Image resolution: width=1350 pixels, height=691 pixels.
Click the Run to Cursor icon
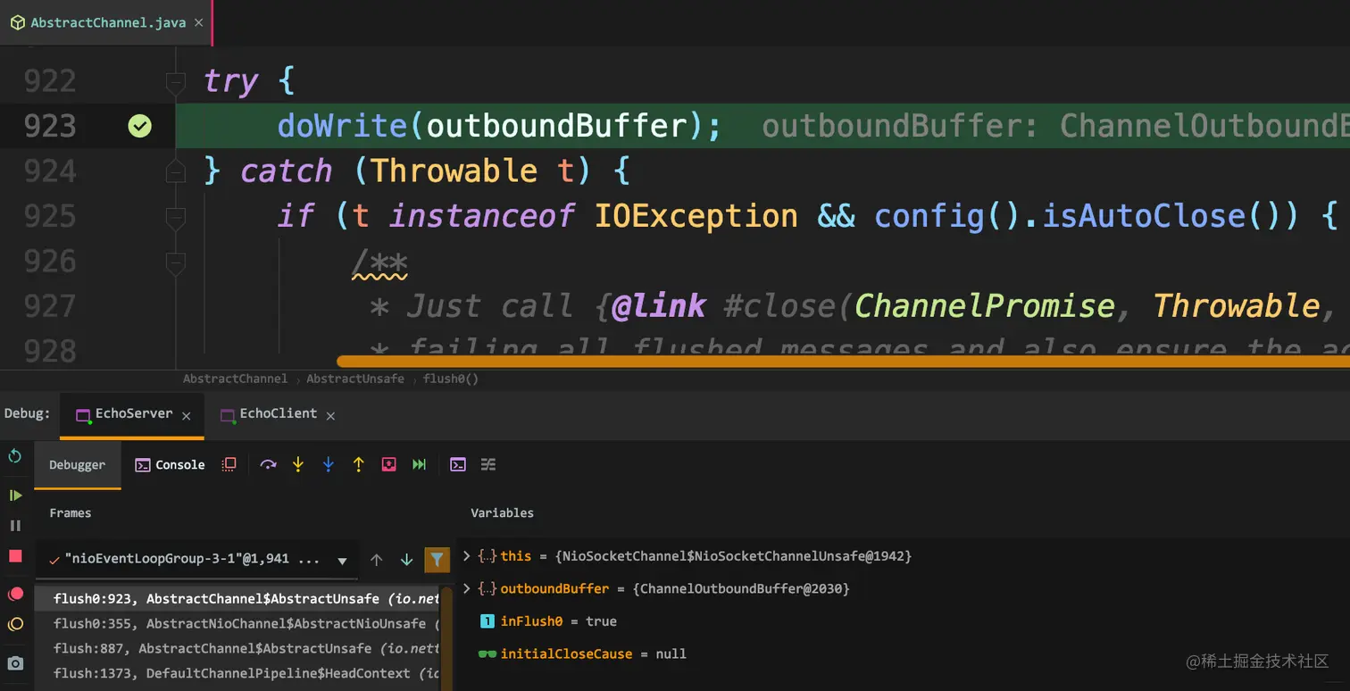pos(419,464)
